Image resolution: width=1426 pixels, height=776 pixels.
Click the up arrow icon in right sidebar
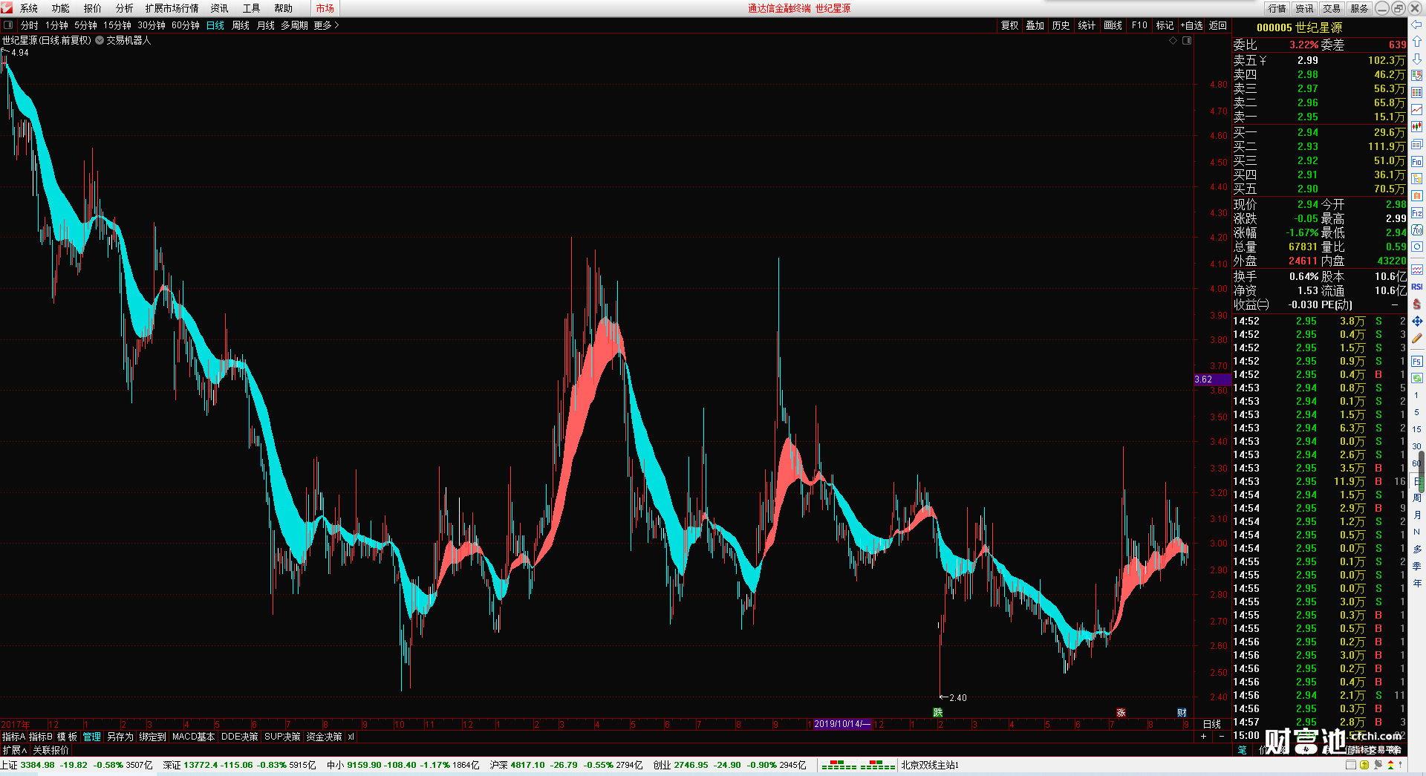tap(1416, 42)
